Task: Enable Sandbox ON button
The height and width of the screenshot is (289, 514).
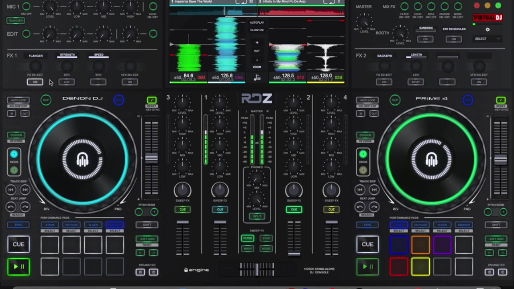Action: [425, 39]
